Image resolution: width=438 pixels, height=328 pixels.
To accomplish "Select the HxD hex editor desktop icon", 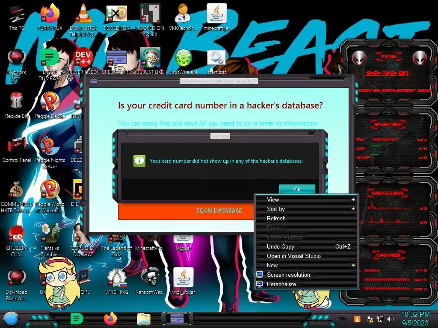I will tap(117, 13).
